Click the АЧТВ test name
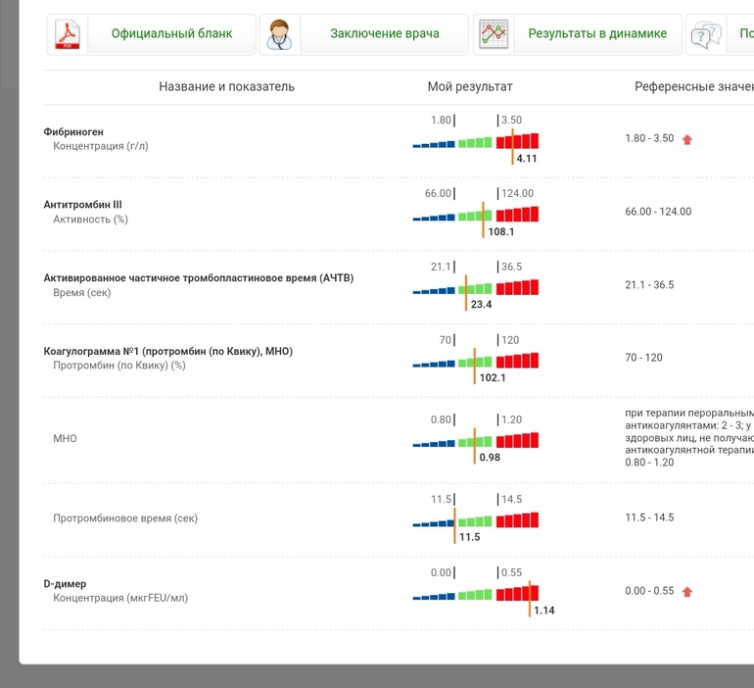 click(198, 277)
